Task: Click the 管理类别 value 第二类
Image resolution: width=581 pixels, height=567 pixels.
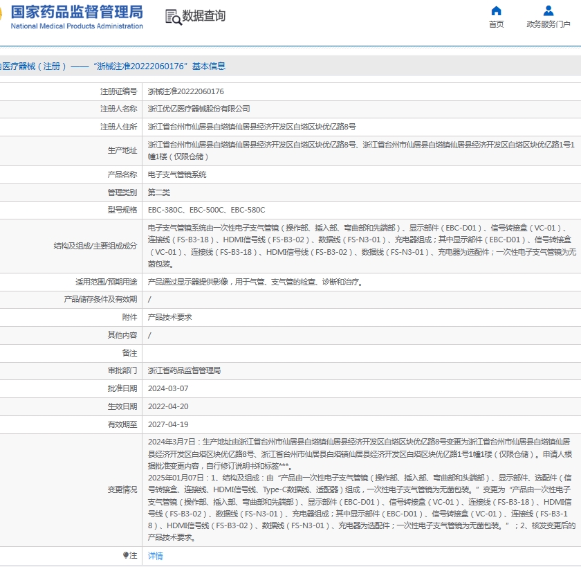Action: click(159, 192)
